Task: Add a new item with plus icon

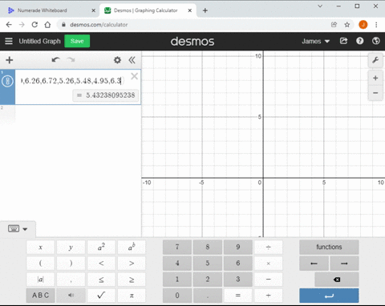Action: 10,60
